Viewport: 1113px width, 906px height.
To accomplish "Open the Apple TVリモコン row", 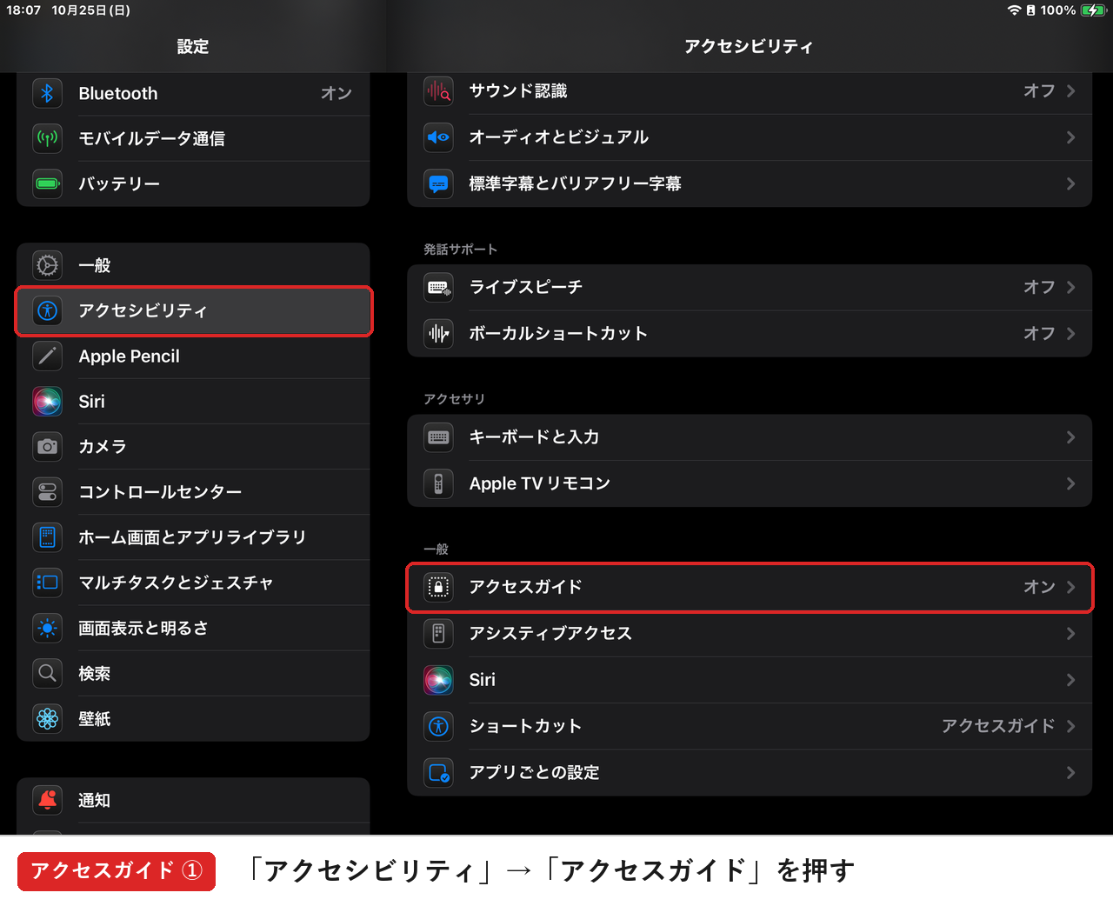I will [x=750, y=483].
